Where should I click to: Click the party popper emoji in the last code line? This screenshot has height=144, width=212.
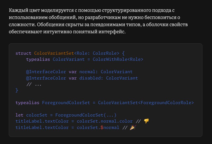[133, 127]
